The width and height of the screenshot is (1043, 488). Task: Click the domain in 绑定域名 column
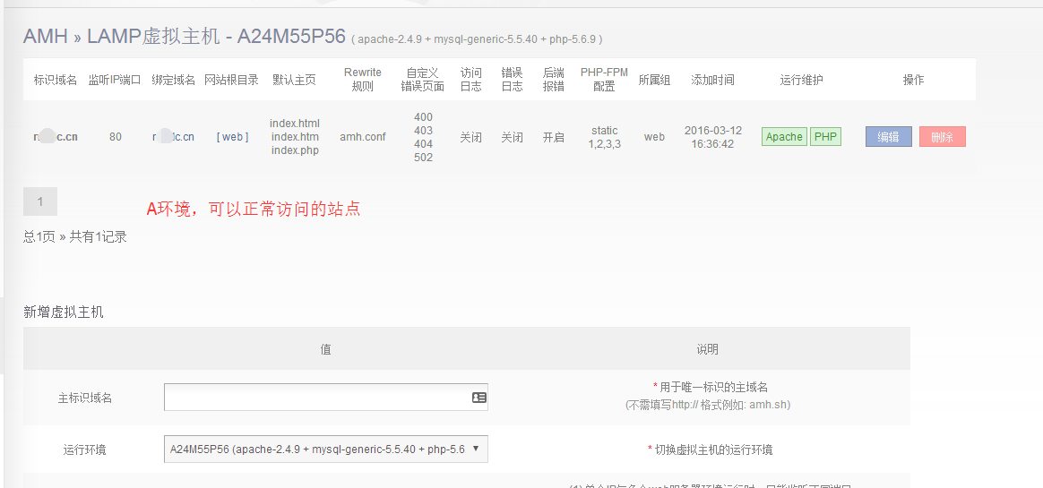click(173, 137)
